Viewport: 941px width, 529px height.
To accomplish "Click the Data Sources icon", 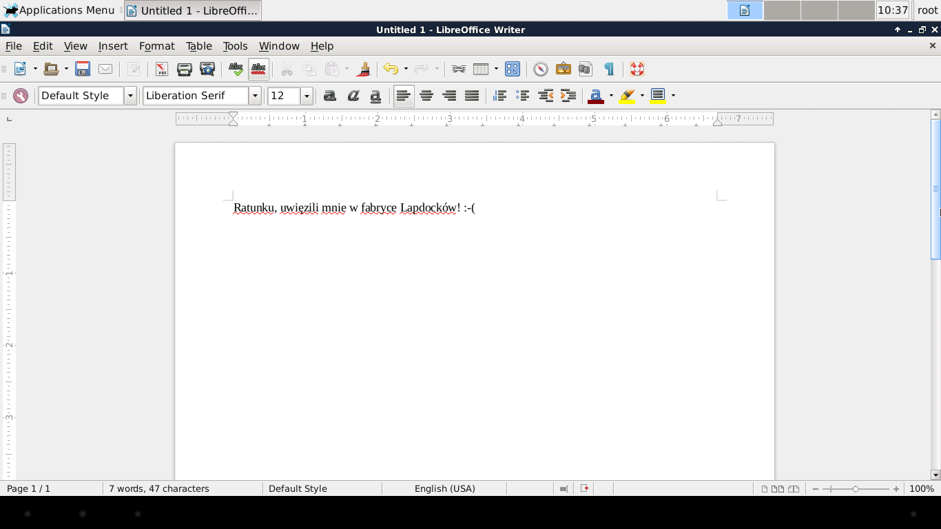I will pos(586,69).
